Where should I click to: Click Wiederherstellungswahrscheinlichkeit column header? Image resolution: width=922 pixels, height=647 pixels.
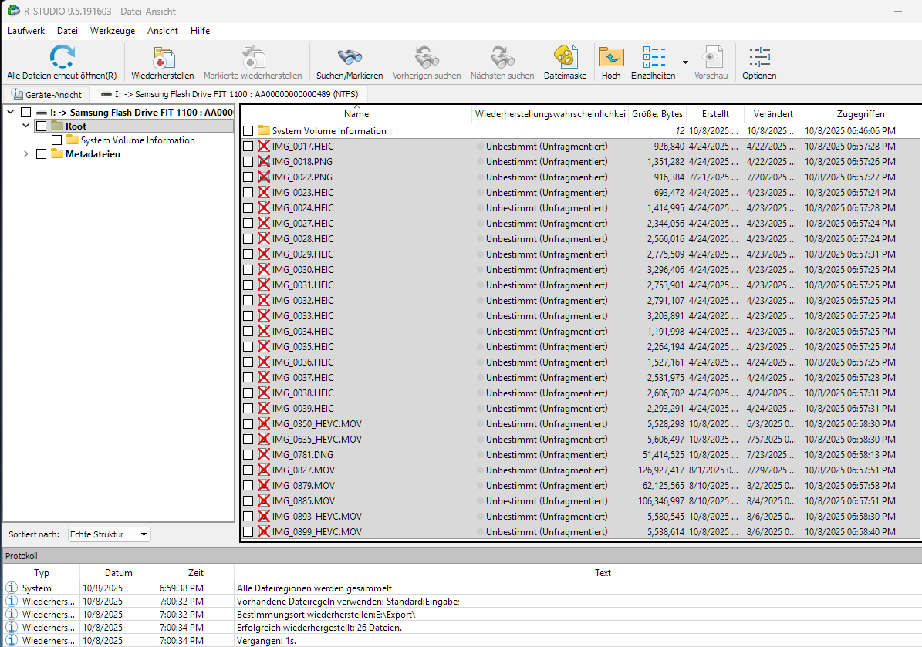[x=550, y=114]
